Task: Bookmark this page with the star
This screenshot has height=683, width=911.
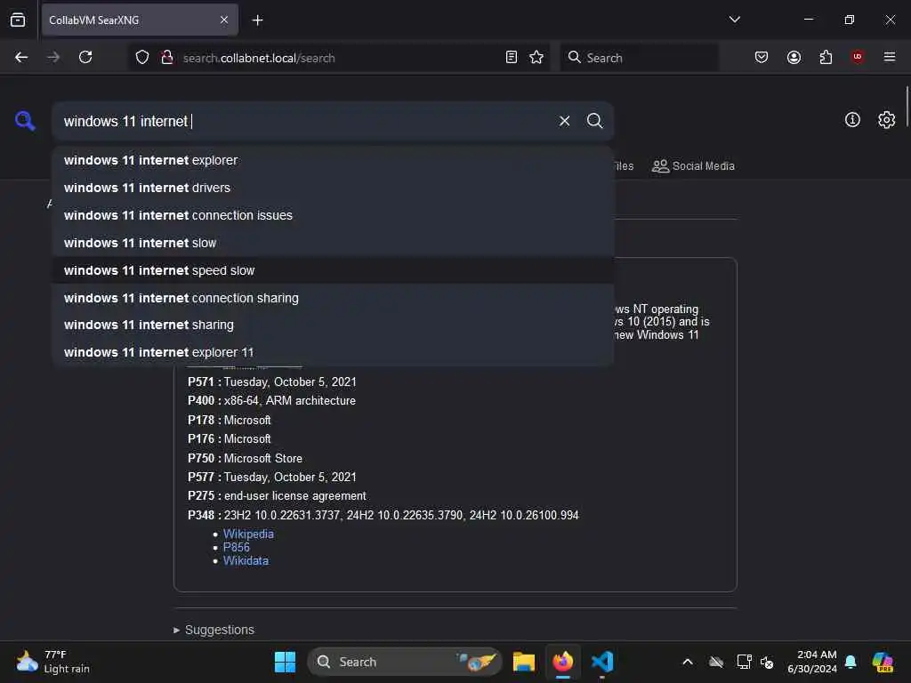Action: tap(536, 57)
